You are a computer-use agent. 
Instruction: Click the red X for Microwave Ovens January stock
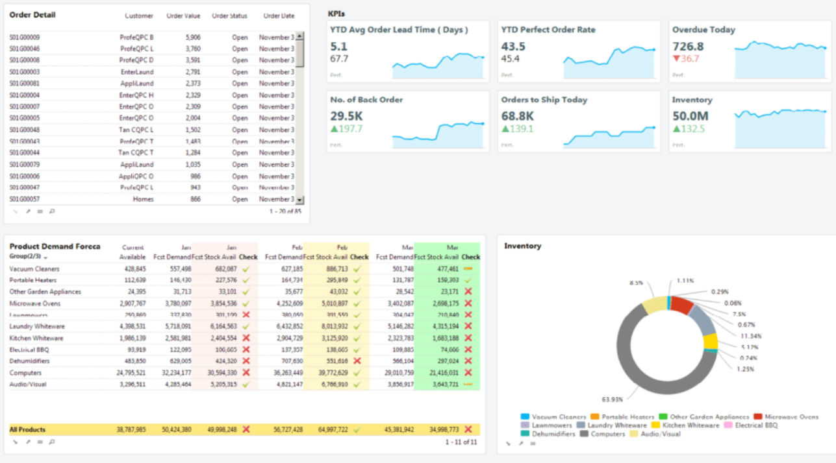tap(247, 303)
